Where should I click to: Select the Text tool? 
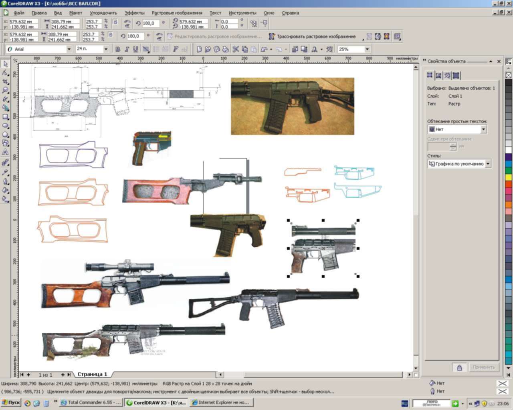pos(5,153)
